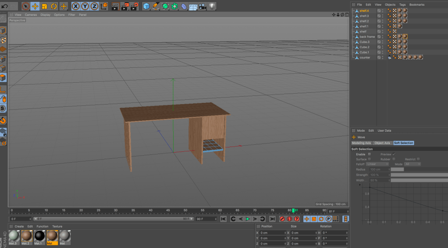Screen dimensions: 448x248
Task: Enable the Soft Selection Enable checkbox
Action: click(370, 154)
